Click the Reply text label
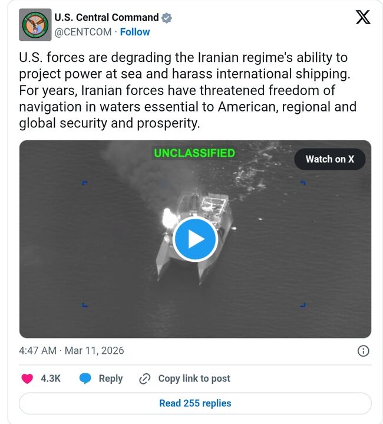The height and width of the screenshot is (424, 383). click(x=110, y=379)
